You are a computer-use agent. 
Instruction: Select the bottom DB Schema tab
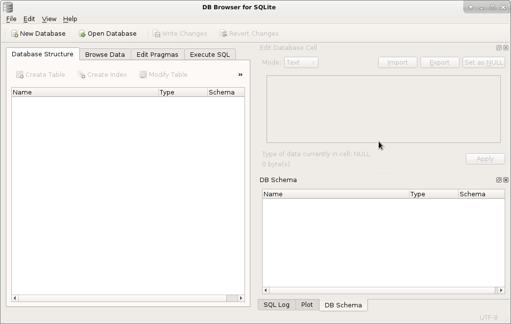(343, 305)
